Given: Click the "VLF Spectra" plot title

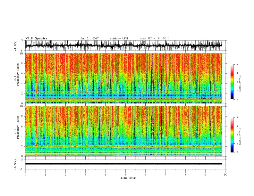Looking at the screenshot, I should [36, 38].
